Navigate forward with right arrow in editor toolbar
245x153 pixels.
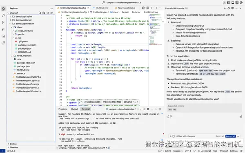[156, 8]
